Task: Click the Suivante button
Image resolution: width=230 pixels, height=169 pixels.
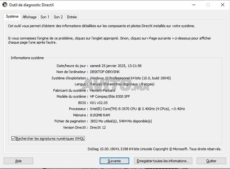Action: (x=114, y=161)
